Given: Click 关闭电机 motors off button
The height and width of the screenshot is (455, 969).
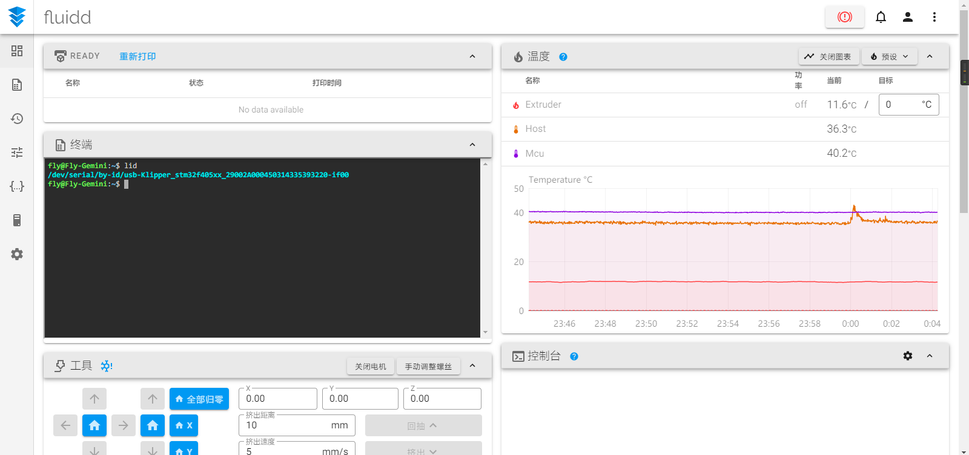Looking at the screenshot, I should [x=371, y=366].
